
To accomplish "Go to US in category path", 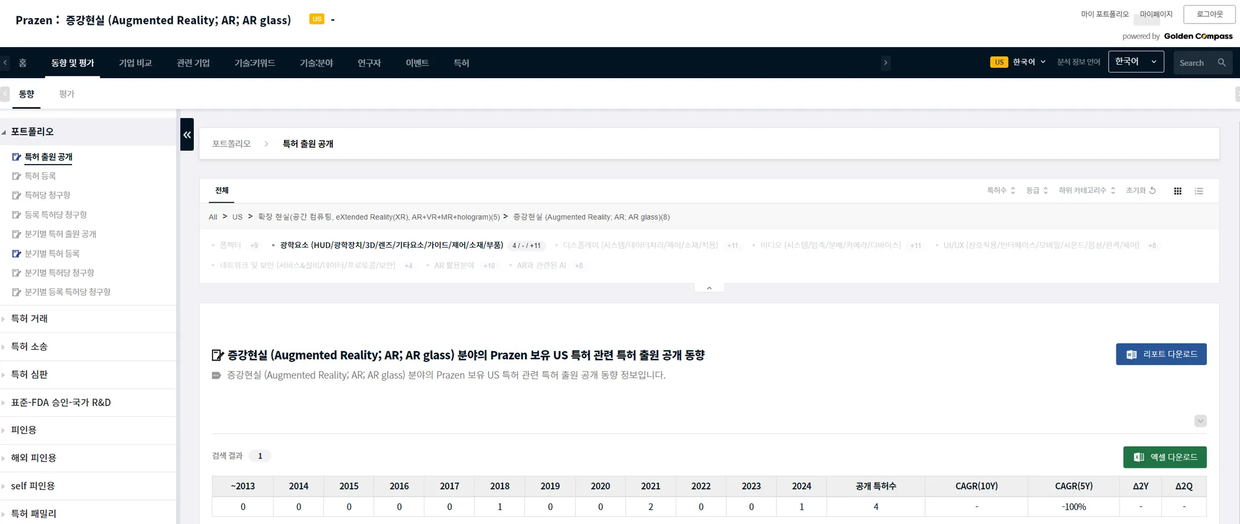I will 237,217.
